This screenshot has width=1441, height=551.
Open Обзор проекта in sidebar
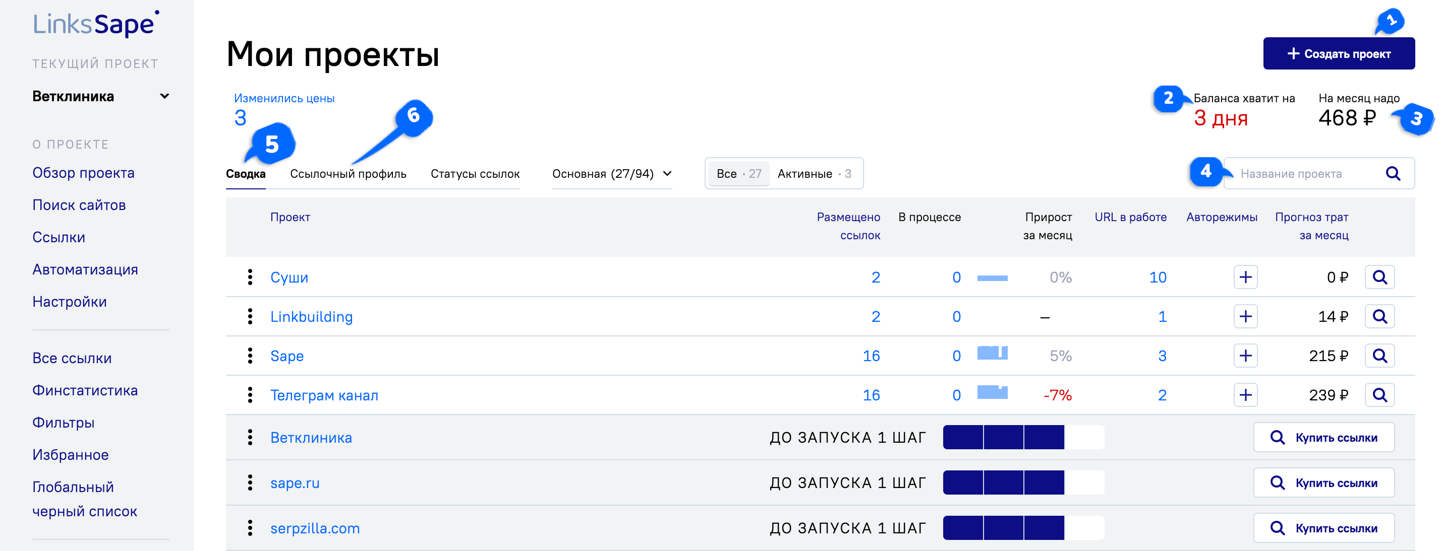tap(83, 173)
